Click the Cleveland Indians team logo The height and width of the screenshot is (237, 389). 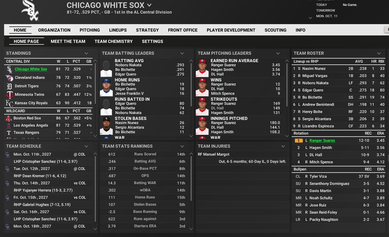9,78
